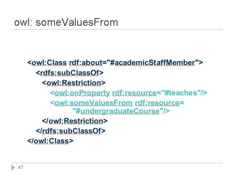Image resolution: width=234 pixels, height=176 pixels.
Task: Click 'owl:some.Values.From' in the code block
Action: point(94,103)
